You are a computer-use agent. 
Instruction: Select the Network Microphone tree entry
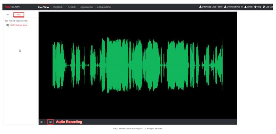point(19,25)
